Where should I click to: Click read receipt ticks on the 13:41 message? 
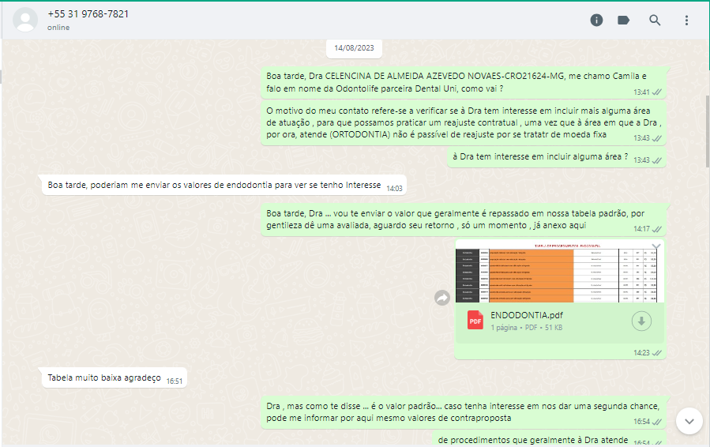(657, 92)
